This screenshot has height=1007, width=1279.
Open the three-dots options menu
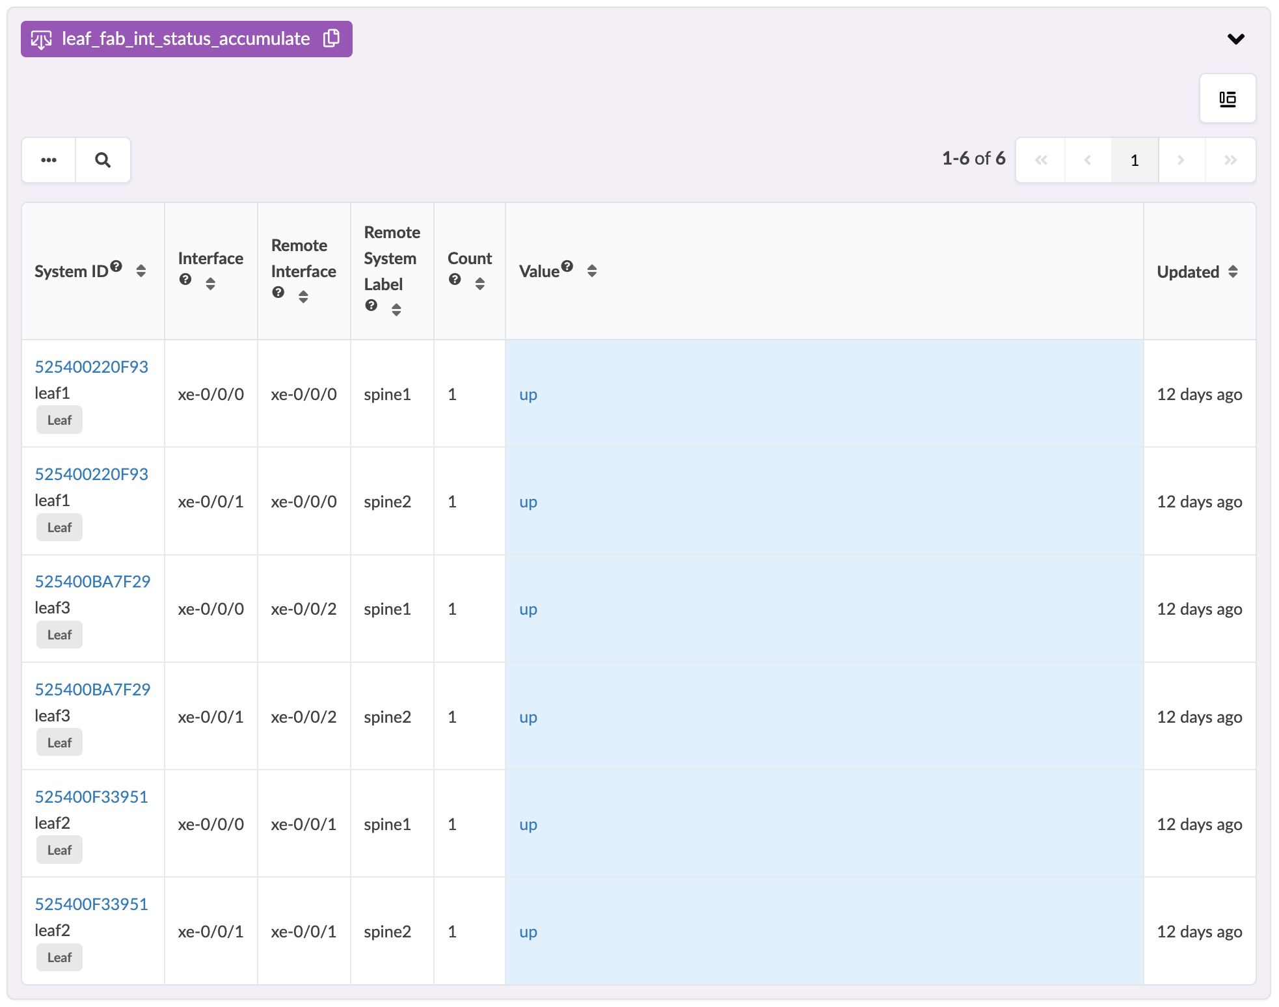pos(49,160)
